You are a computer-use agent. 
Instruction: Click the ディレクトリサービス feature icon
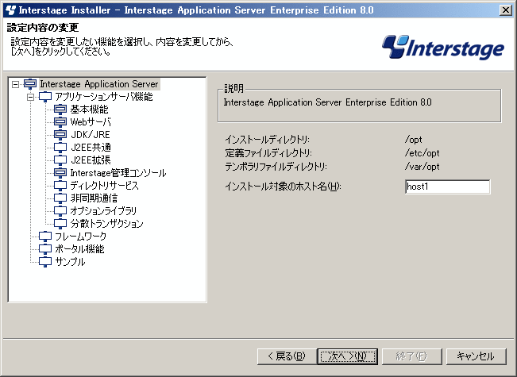[x=60, y=186]
